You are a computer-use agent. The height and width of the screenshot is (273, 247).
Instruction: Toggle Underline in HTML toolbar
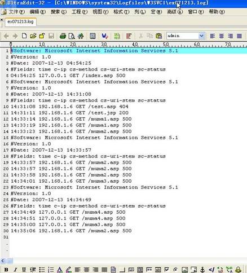24,270
